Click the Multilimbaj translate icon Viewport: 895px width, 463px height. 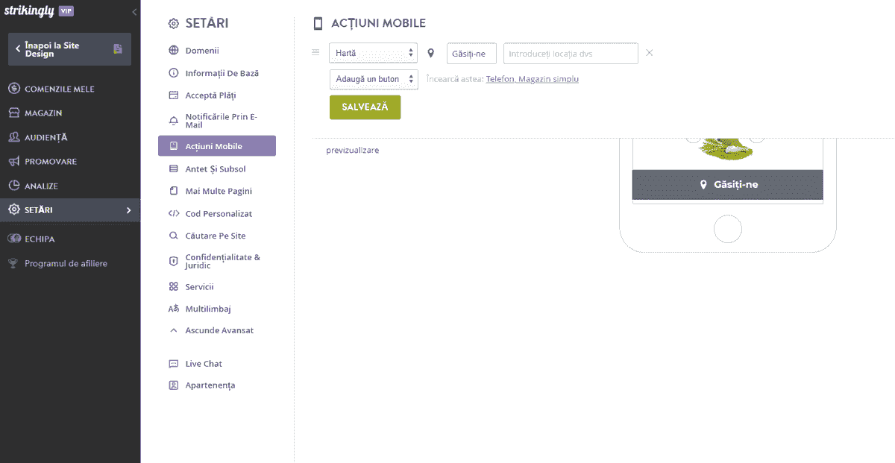(x=174, y=309)
